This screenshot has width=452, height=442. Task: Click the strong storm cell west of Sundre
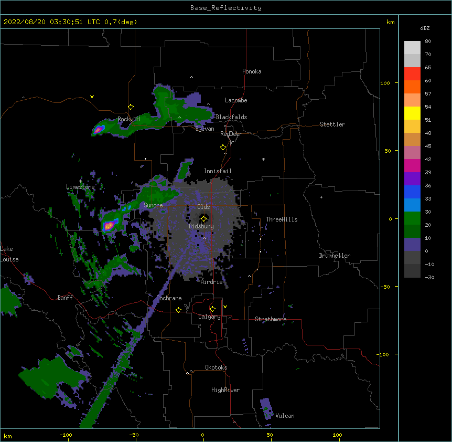tap(109, 226)
